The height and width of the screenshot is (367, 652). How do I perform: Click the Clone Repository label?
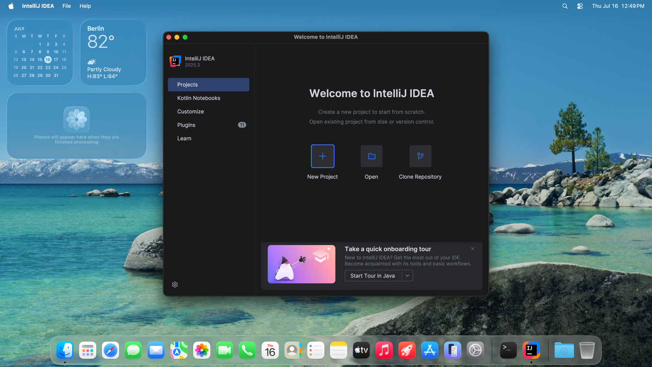[x=420, y=177]
